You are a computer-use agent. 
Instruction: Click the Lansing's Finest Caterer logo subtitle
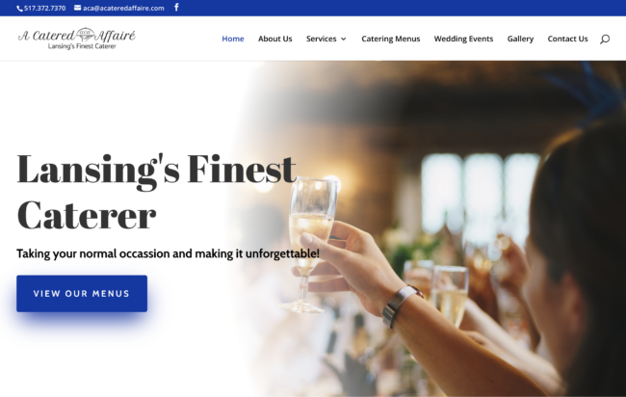pos(82,46)
